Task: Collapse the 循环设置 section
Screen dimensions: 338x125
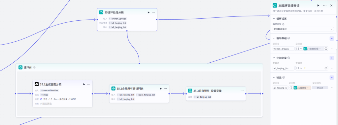Action: [x=274, y=19]
